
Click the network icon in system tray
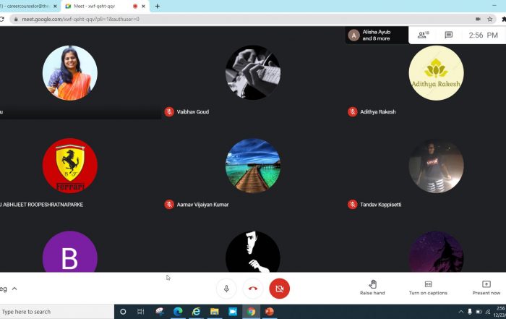click(488, 312)
